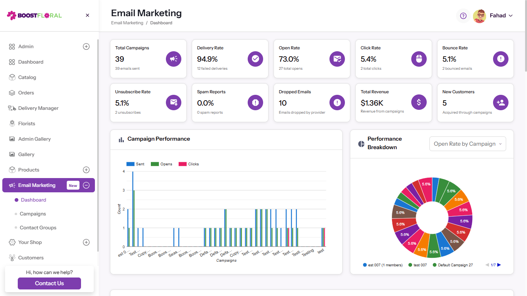Click the Bounce Rate alert icon

pyautogui.click(x=501, y=59)
